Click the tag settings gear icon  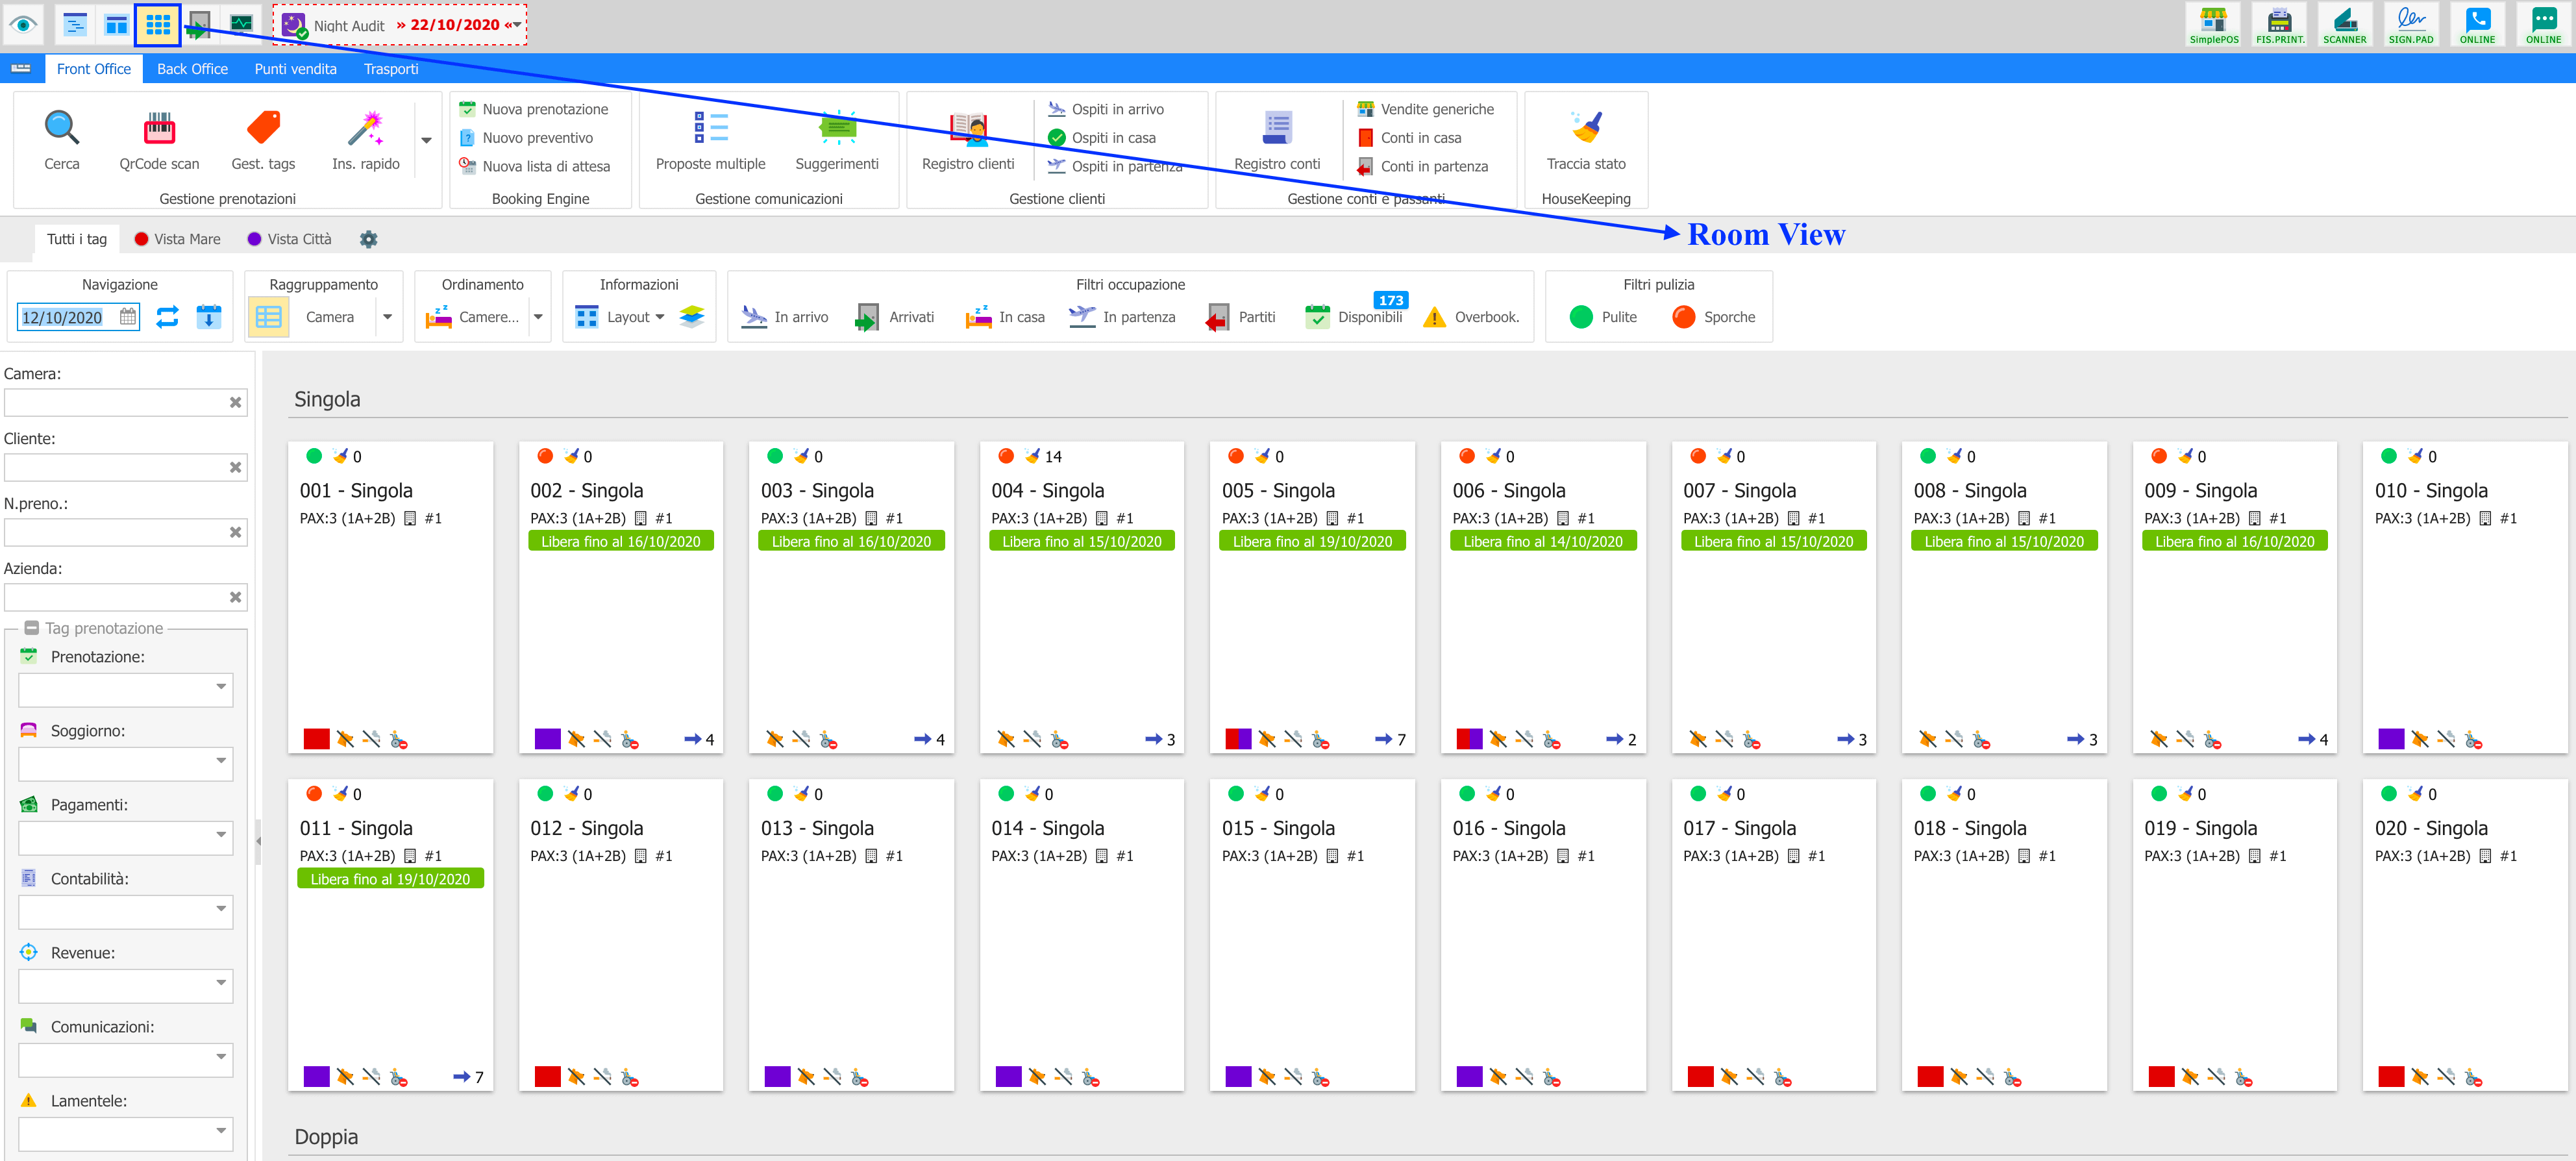pos(368,239)
